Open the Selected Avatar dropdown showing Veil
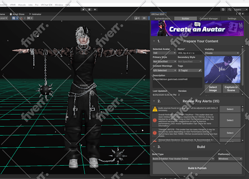Image resolution: width=249 pixels, height=179 pixels. tap(164, 53)
